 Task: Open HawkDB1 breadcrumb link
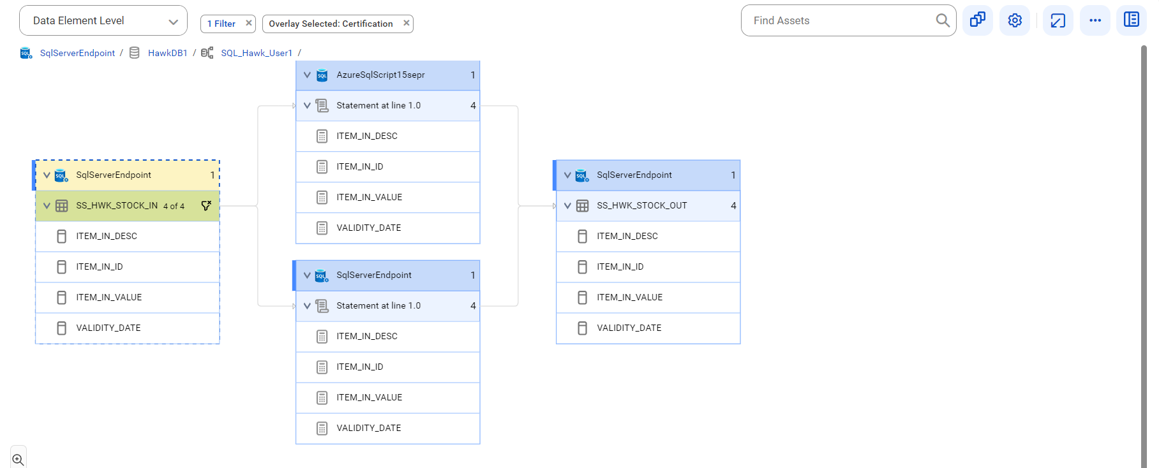tap(168, 53)
